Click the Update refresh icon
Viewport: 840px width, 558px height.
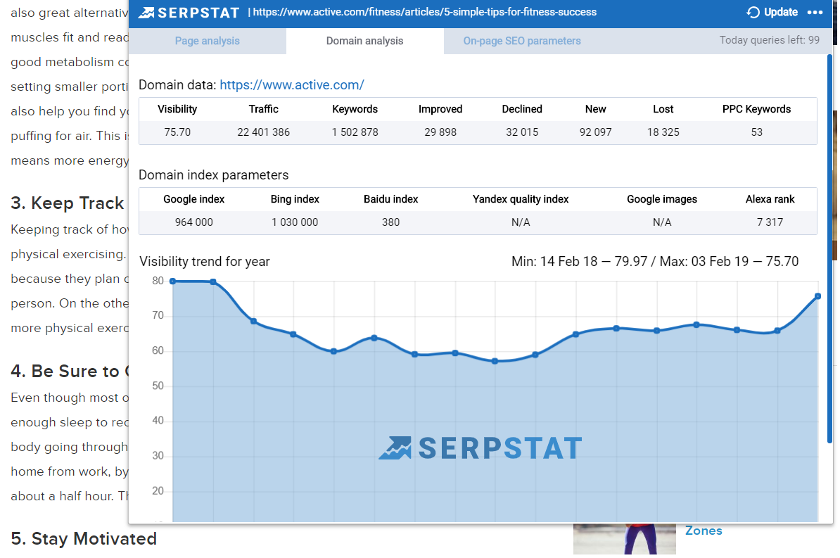753,12
